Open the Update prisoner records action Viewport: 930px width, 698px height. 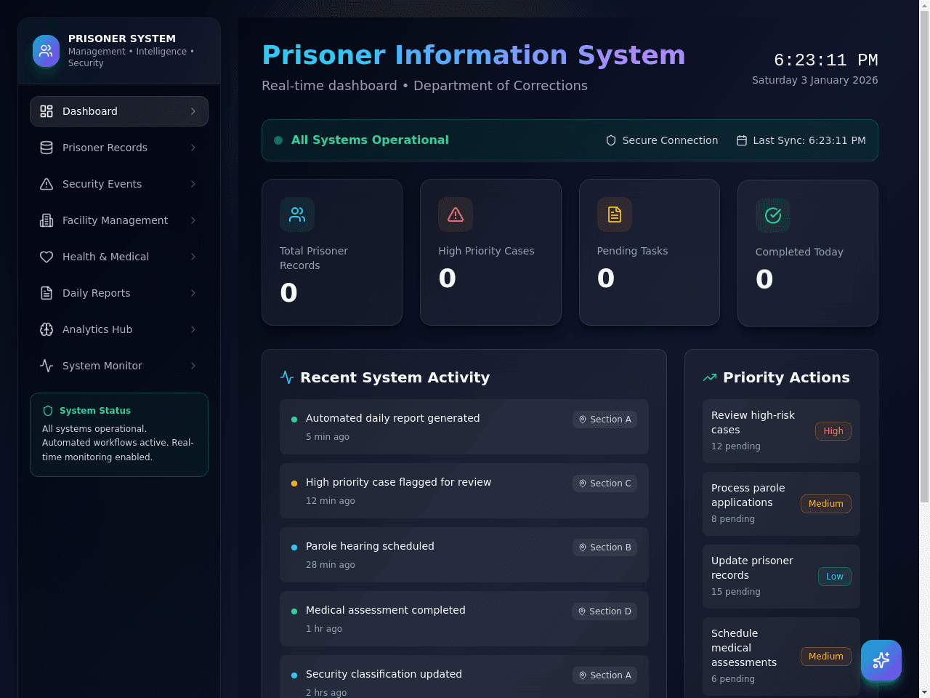point(781,577)
